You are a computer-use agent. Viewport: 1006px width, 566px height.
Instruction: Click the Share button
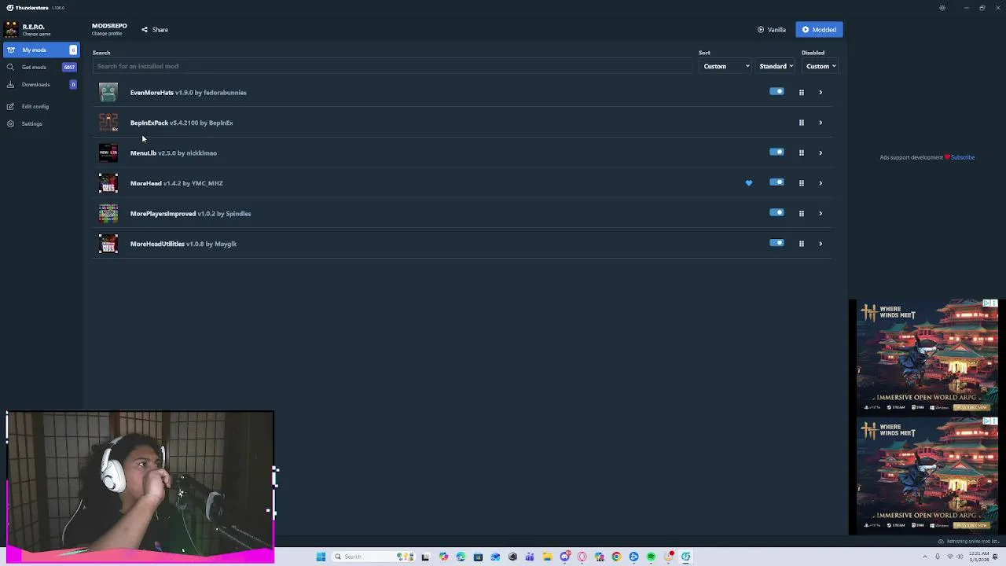click(155, 30)
